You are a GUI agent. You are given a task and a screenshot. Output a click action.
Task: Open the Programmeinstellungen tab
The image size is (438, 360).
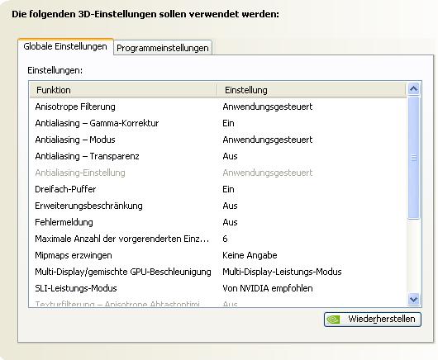[x=163, y=48]
